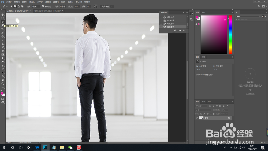The image size is (268, 151).
Task: Click the camera icon to create a new history snapshot
Action: 180,30
